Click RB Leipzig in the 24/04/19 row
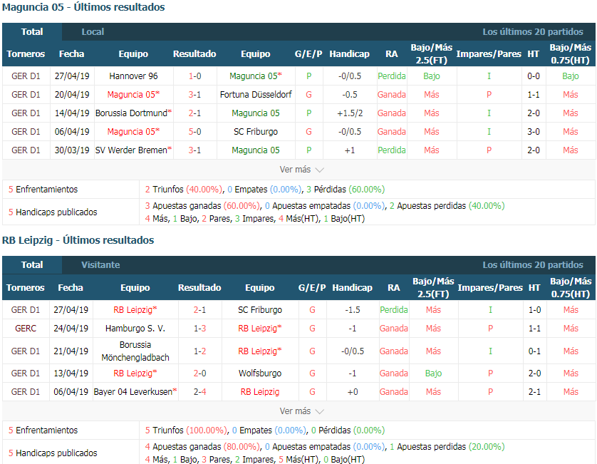 pos(258,329)
